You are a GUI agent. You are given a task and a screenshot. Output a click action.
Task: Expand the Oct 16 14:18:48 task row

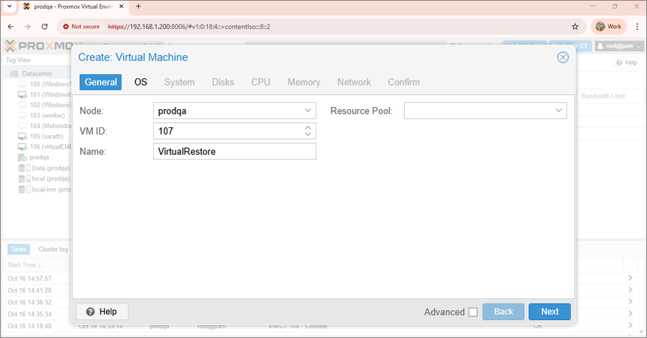coord(630,325)
